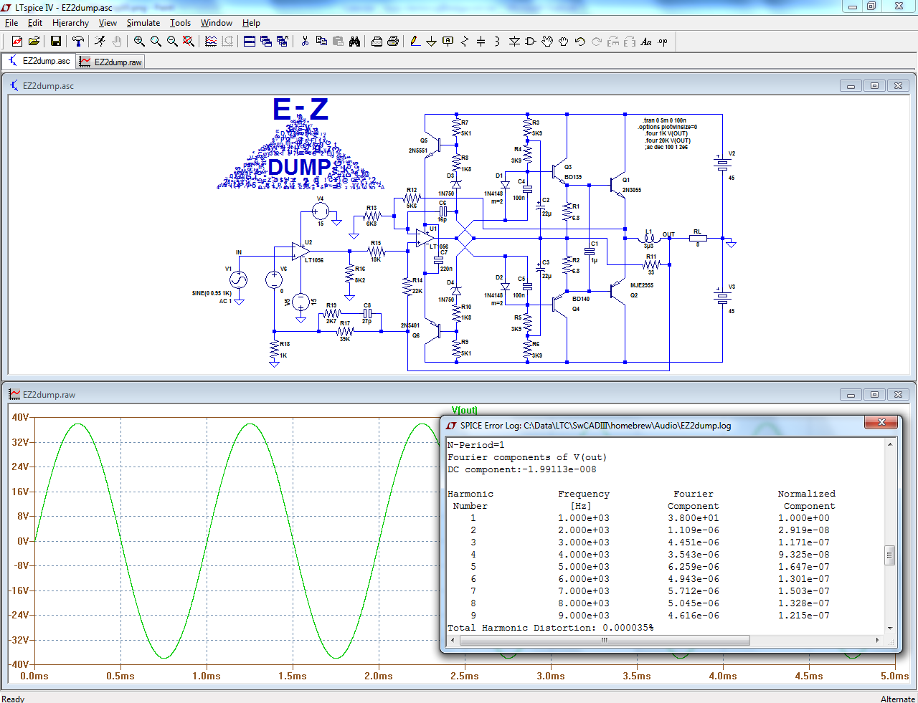Click the Alternate status bar text
This screenshot has height=703, width=918.
[x=897, y=699]
